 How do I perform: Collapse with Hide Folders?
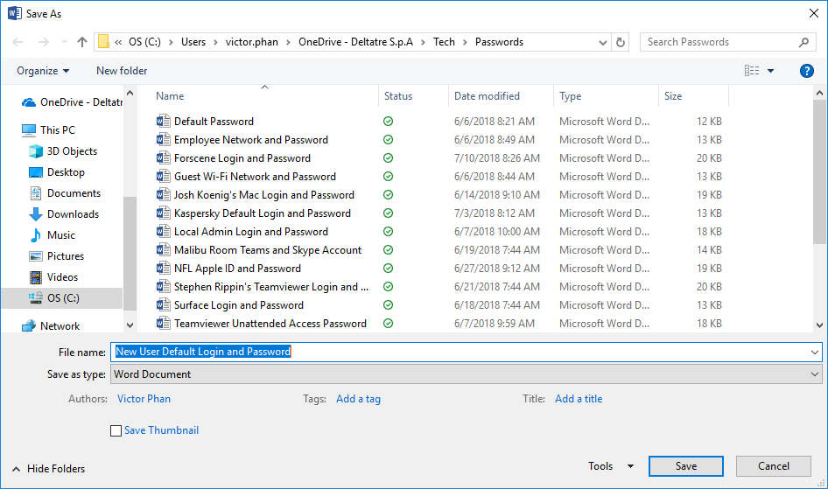pos(49,468)
